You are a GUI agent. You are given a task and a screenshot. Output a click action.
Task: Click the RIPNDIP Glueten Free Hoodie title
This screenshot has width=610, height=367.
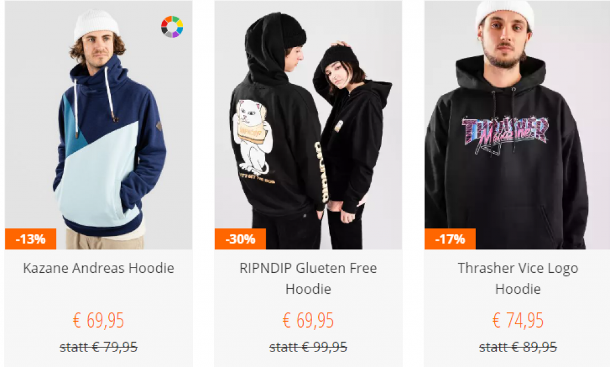308,278
